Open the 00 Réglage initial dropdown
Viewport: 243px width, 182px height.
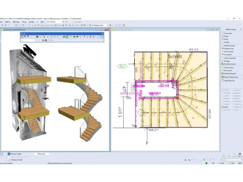(x=99, y=25)
